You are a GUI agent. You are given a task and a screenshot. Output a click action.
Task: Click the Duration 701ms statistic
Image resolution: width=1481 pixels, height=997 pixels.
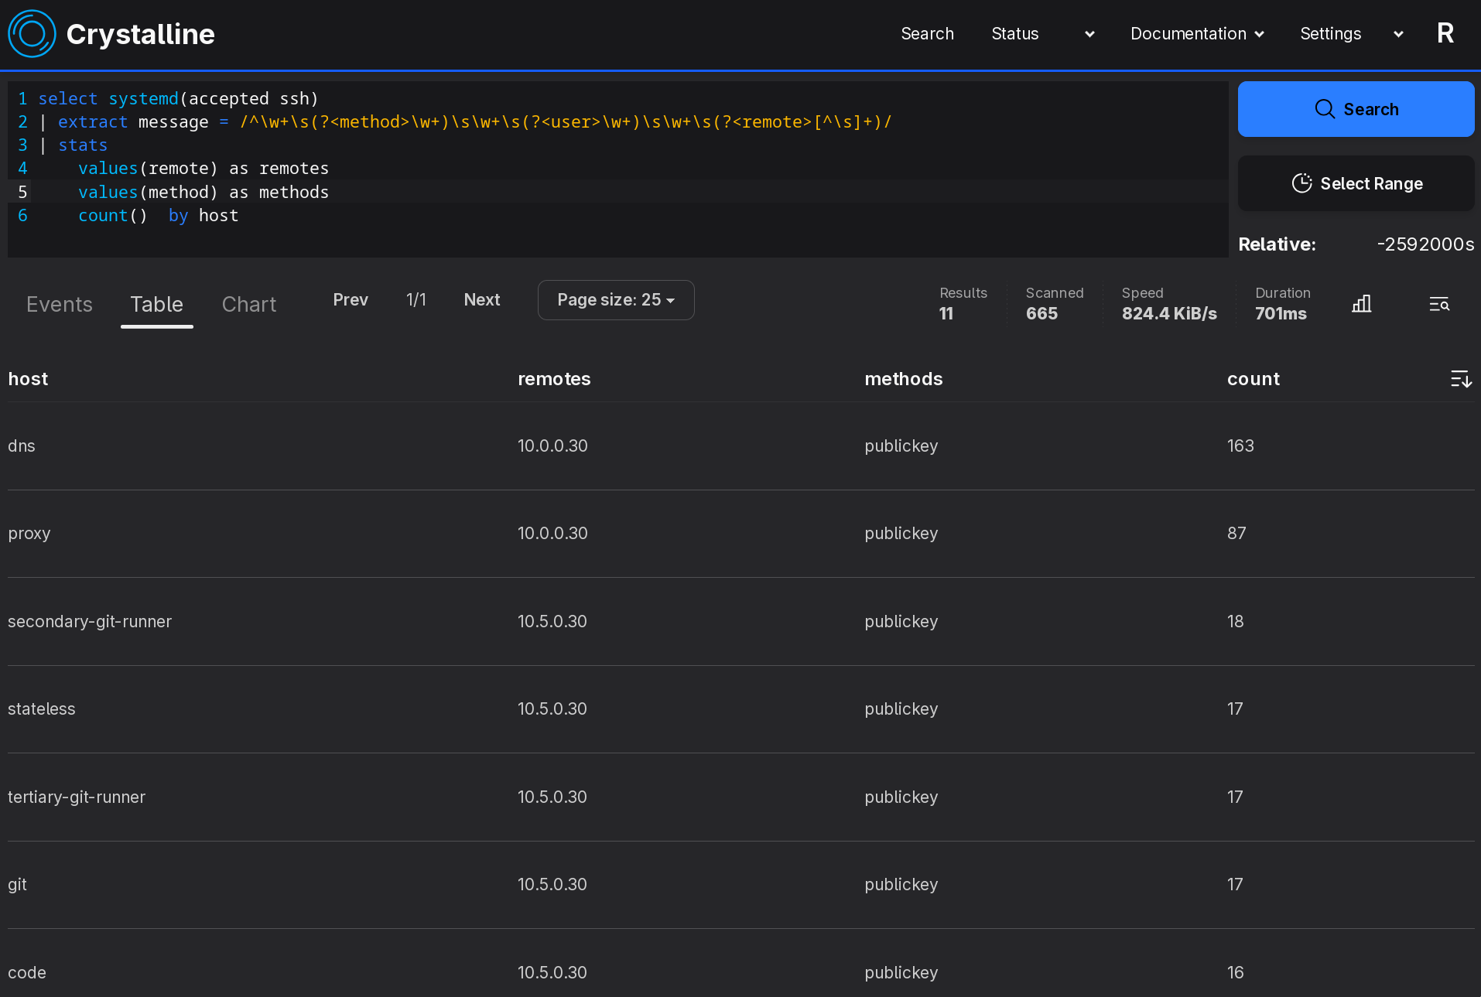[x=1282, y=304]
